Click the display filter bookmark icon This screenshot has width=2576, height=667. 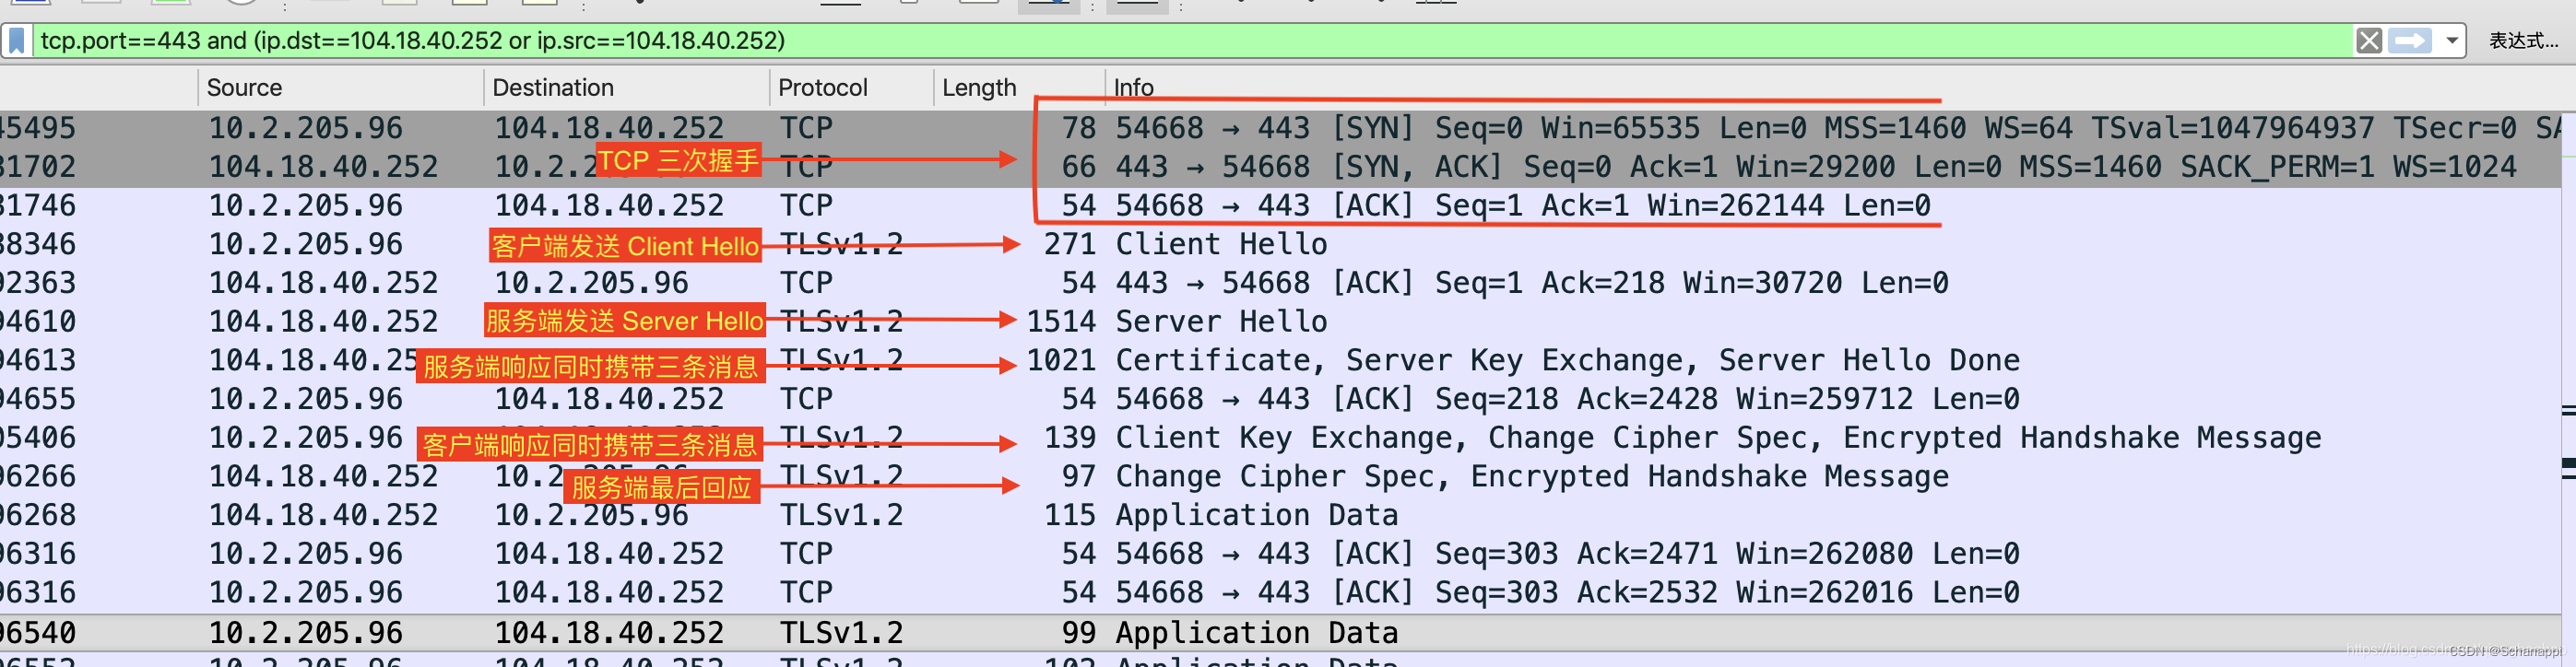[x=16, y=41]
